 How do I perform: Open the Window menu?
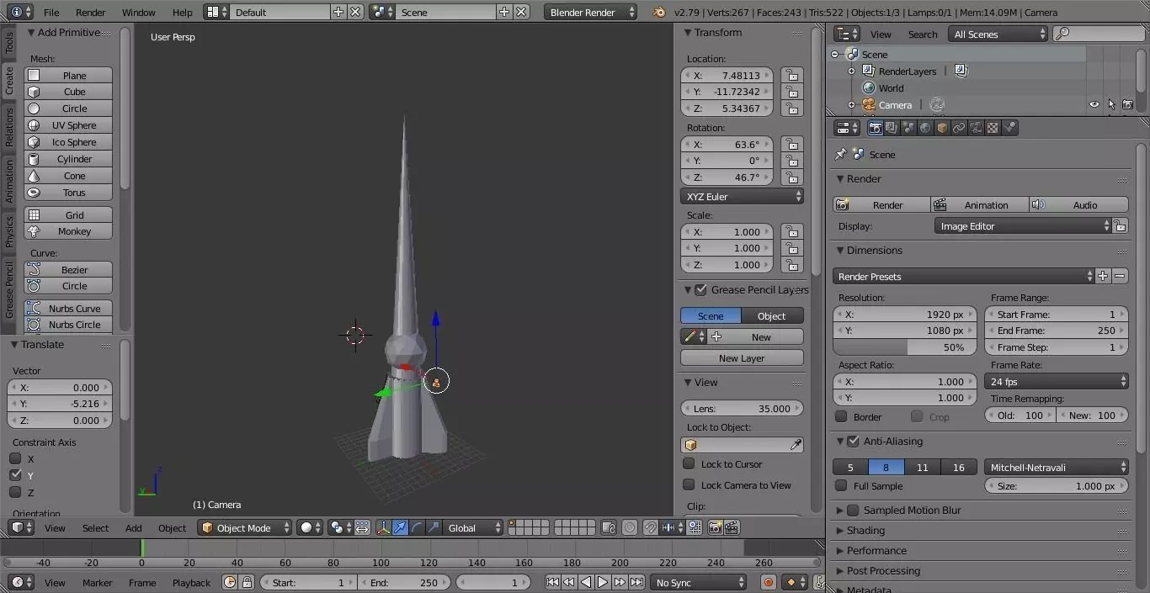pyautogui.click(x=138, y=12)
